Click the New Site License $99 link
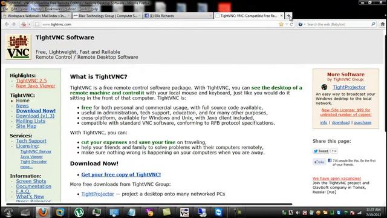This screenshot has height=218, width=387. [346, 112]
